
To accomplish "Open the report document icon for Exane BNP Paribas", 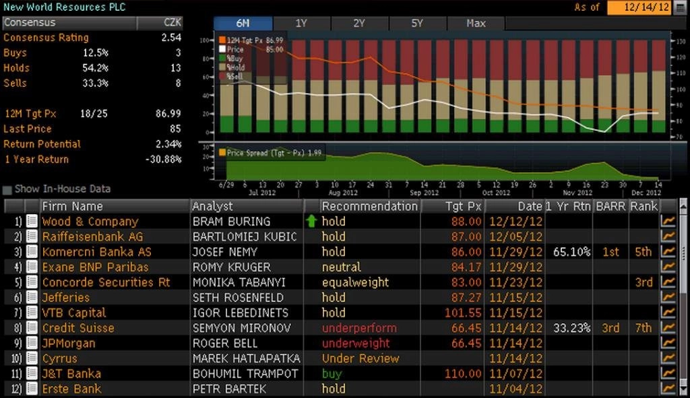I will pyautogui.click(x=32, y=267).
